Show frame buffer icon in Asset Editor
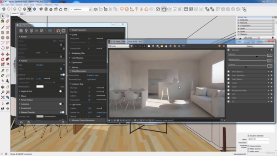Viewport: 277px width, 156px height. pyautogui.click(x=64, y=31)
